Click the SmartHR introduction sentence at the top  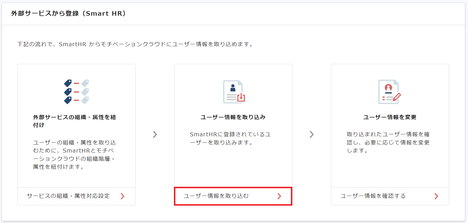135,44
